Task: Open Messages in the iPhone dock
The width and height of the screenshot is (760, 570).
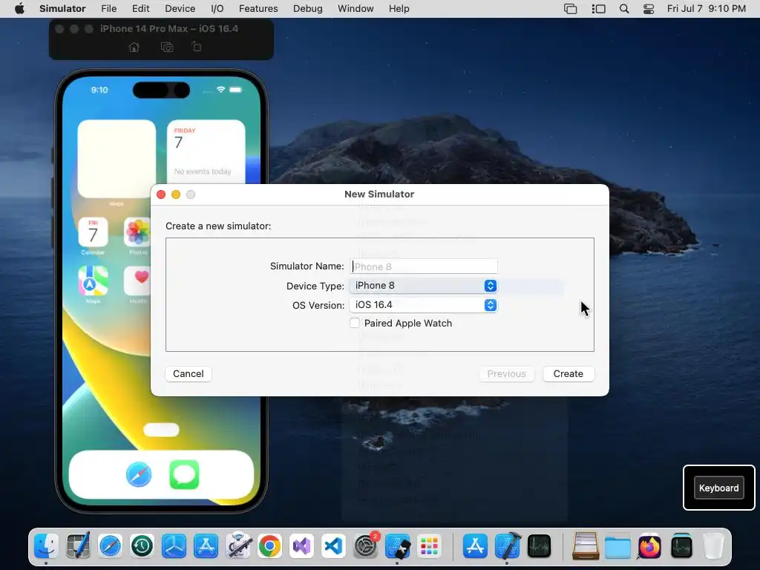Action: click(184, 474)
